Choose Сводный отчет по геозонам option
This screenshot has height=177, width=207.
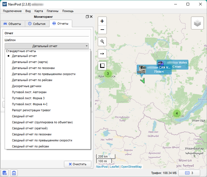pos(32,134)
